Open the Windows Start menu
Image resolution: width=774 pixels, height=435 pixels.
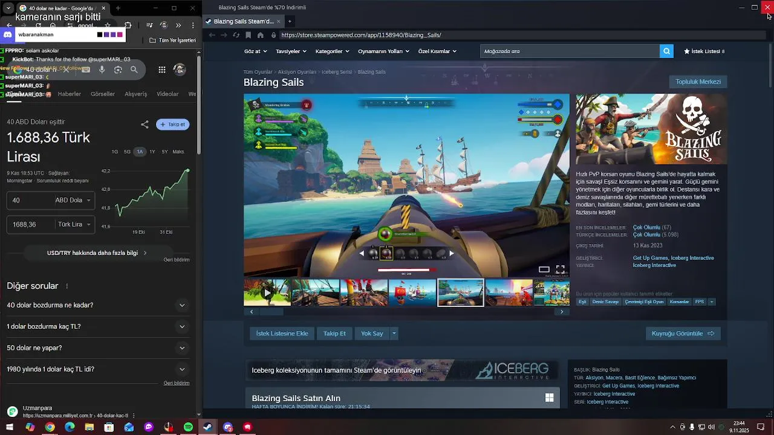point(10,427)
